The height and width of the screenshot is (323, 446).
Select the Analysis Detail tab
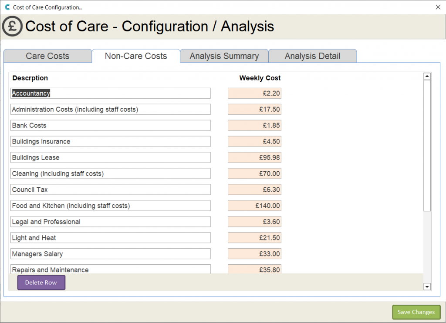[x=312, y=56]
